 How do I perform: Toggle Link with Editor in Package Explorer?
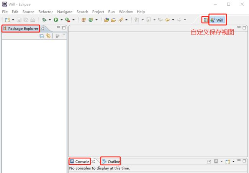pos(48,36)
